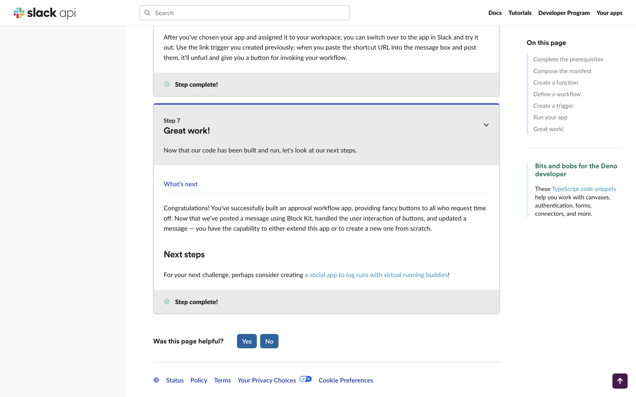Open the social app running buddies link
This screenshot has width=636, height=397.
[376, 275]
